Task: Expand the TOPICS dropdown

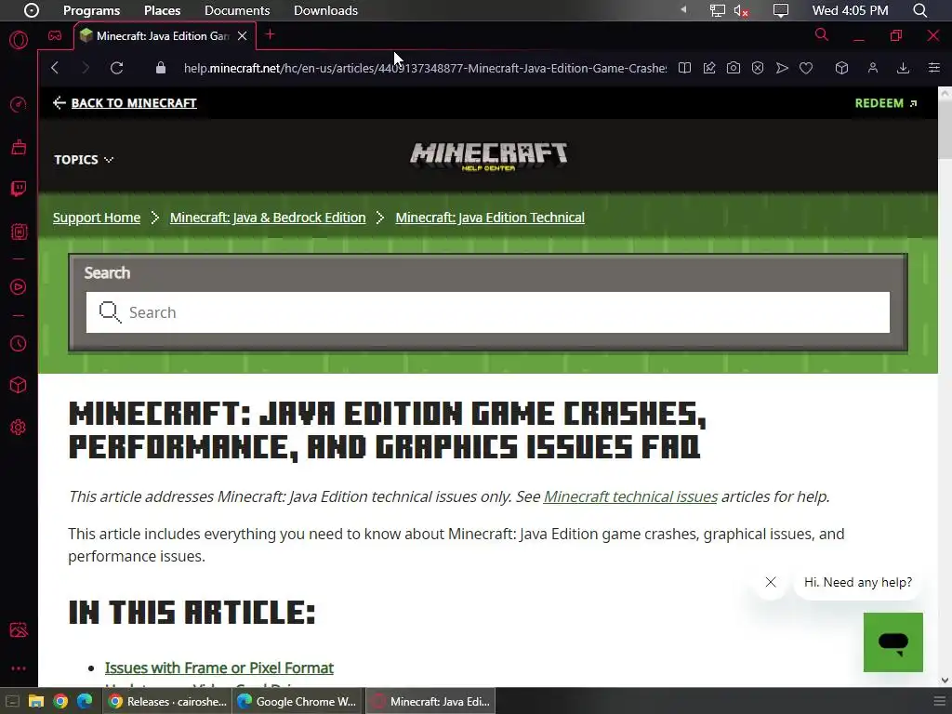Action: click(84, 160)
